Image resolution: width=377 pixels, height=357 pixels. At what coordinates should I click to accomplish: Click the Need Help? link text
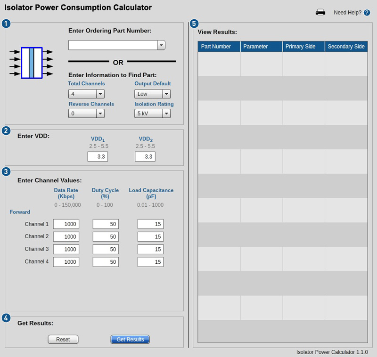(x=347, y=13)
